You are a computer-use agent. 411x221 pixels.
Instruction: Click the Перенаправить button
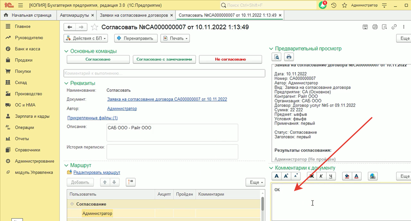(x=136, y=38)
